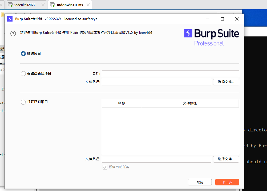Click 选择文件 button for existing project
This screenshot has height=191, width=267.
pos(226,159)
